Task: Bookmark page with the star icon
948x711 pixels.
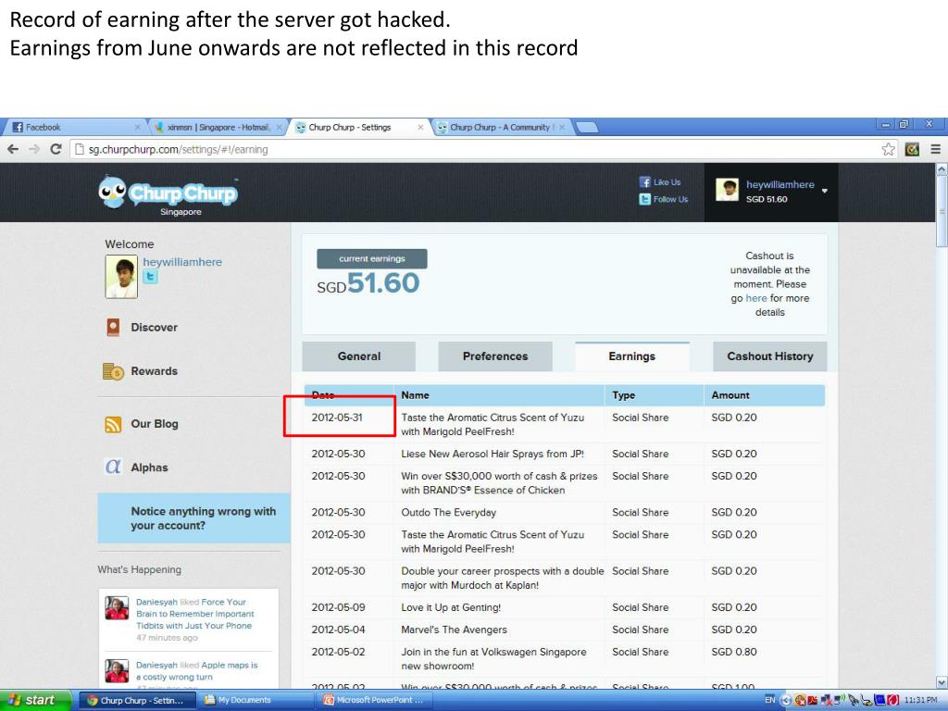Action: point(888,149)
